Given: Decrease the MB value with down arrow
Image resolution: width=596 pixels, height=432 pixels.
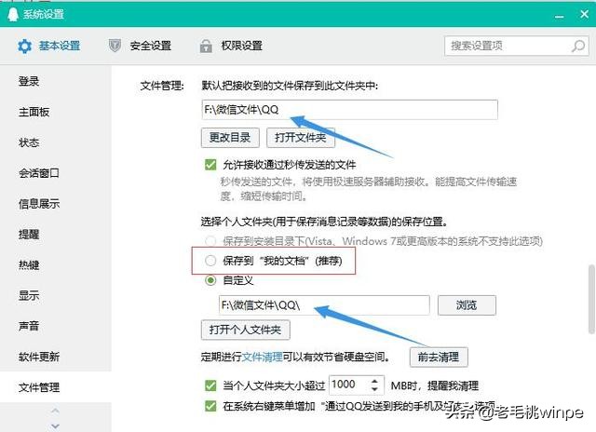Looking at the screenshot, I should (374, 389).
